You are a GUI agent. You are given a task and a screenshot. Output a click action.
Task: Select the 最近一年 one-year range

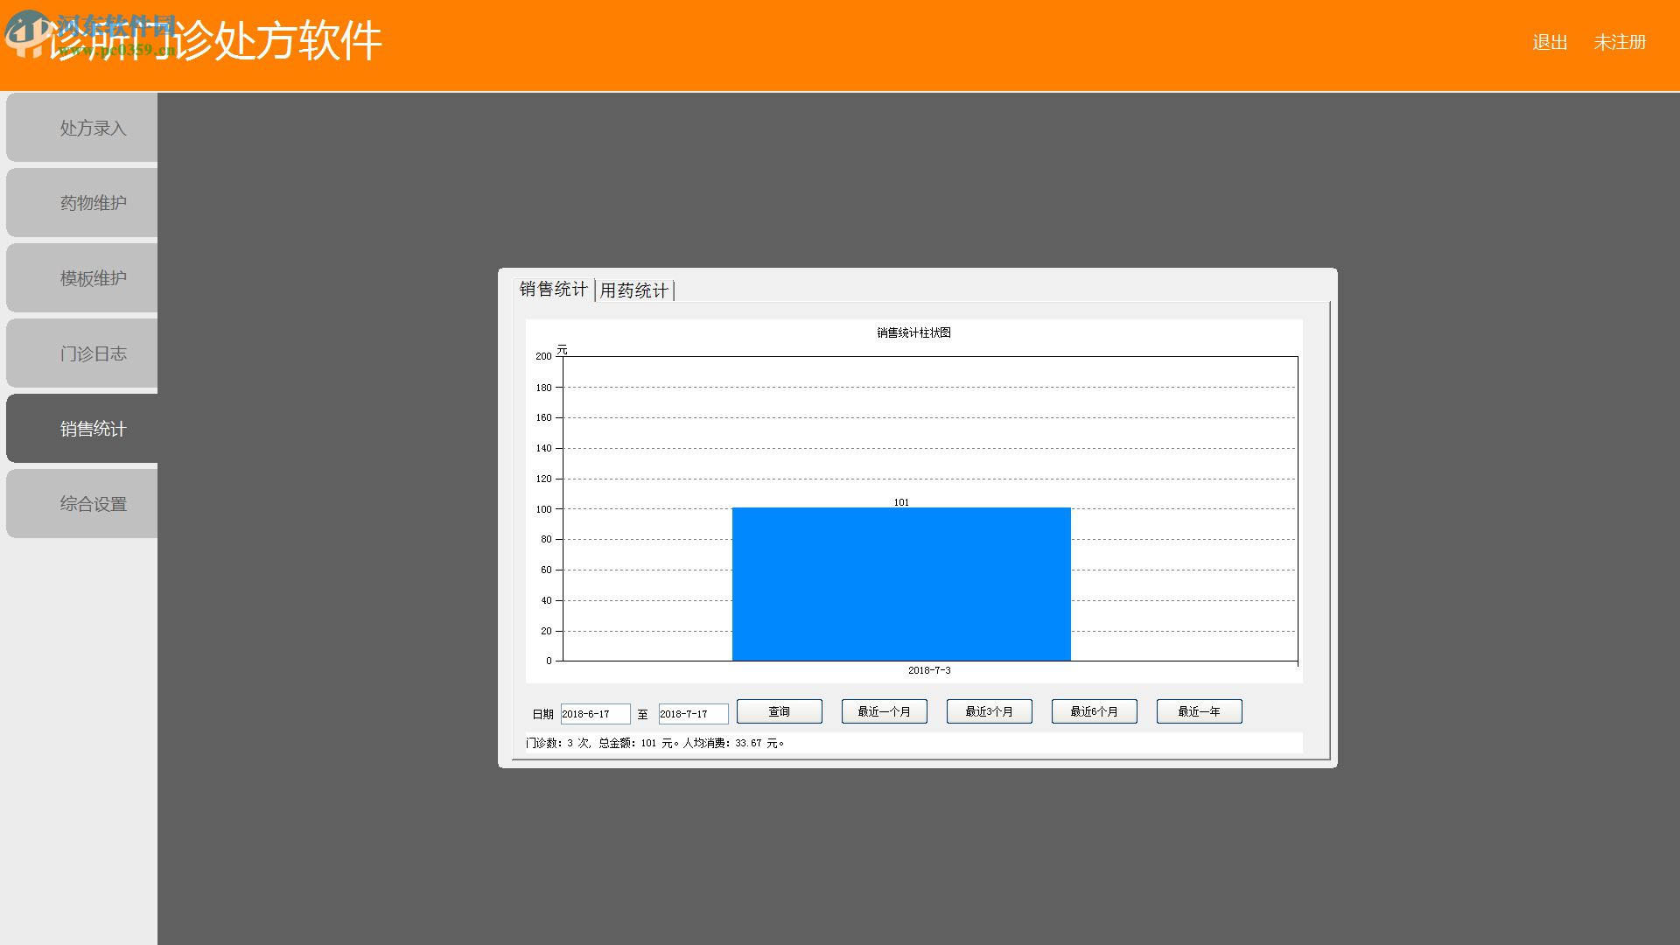pyautogui.click(x=1199, y=711)
